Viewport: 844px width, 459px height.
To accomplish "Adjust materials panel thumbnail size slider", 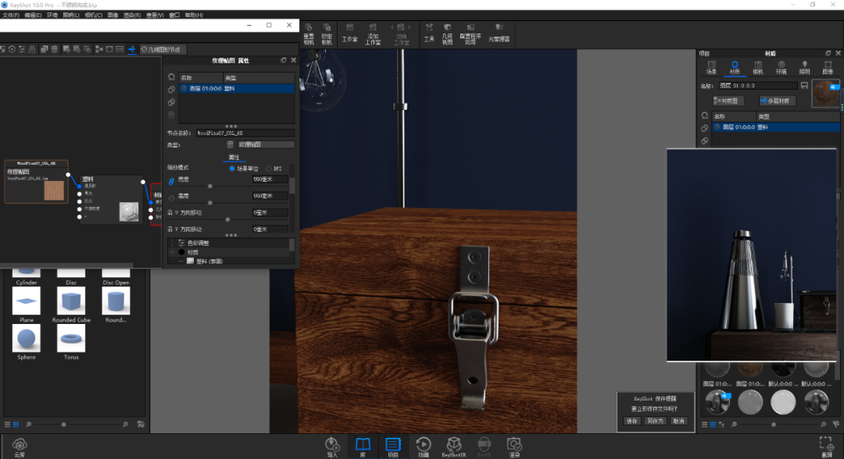I will [x=774, y=425].
